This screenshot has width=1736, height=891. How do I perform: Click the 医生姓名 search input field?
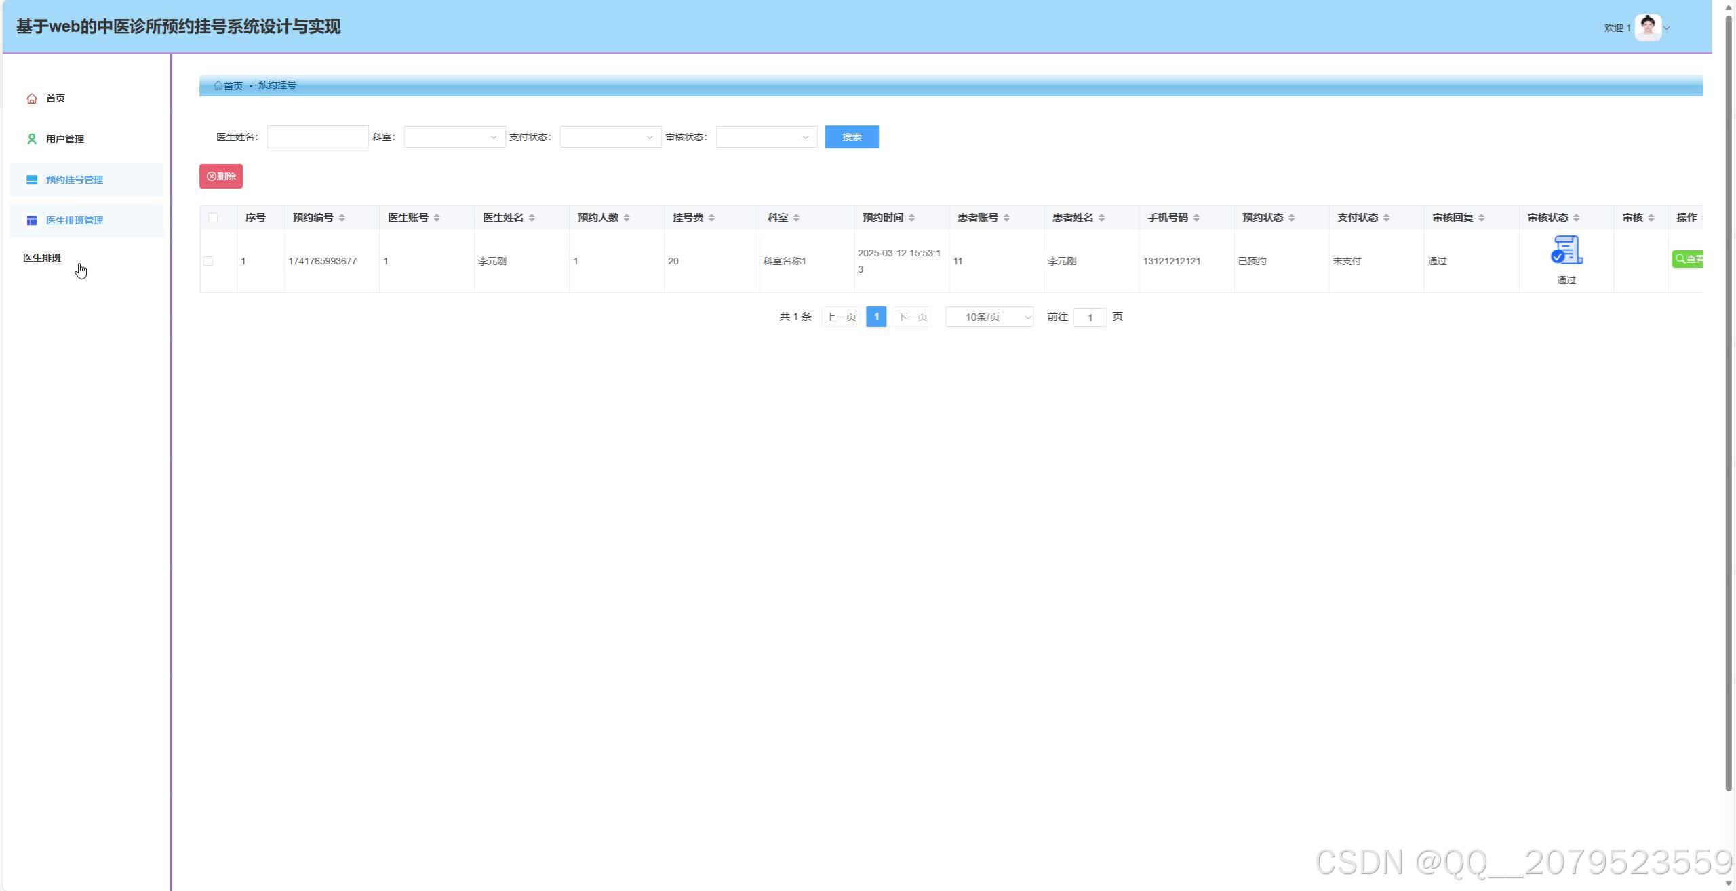(317, 137)
